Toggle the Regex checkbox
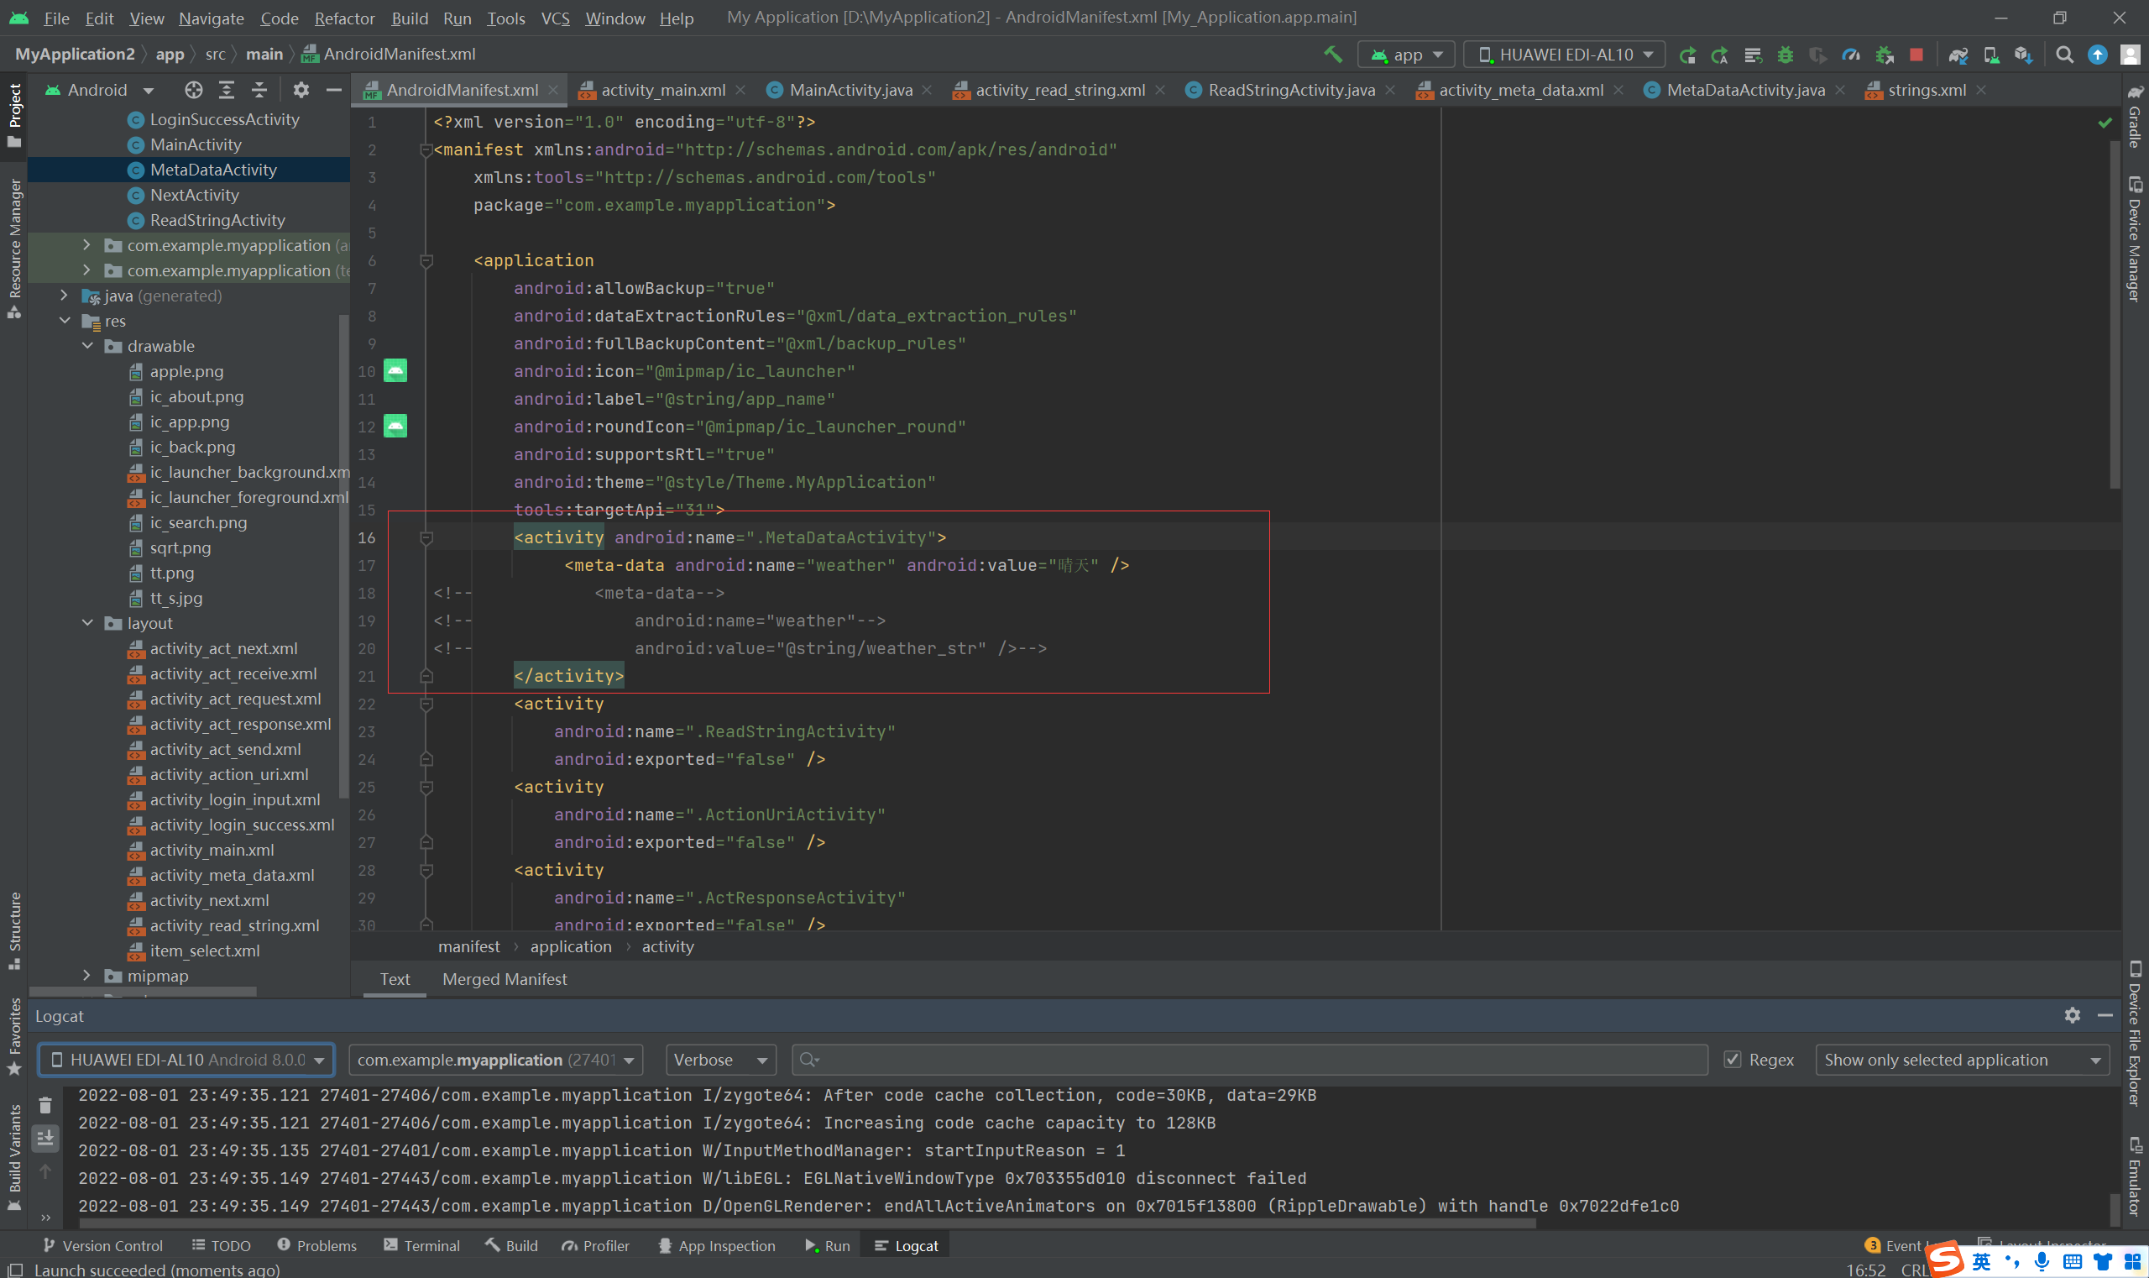2149x1278 pixels. [1733, 1059]
